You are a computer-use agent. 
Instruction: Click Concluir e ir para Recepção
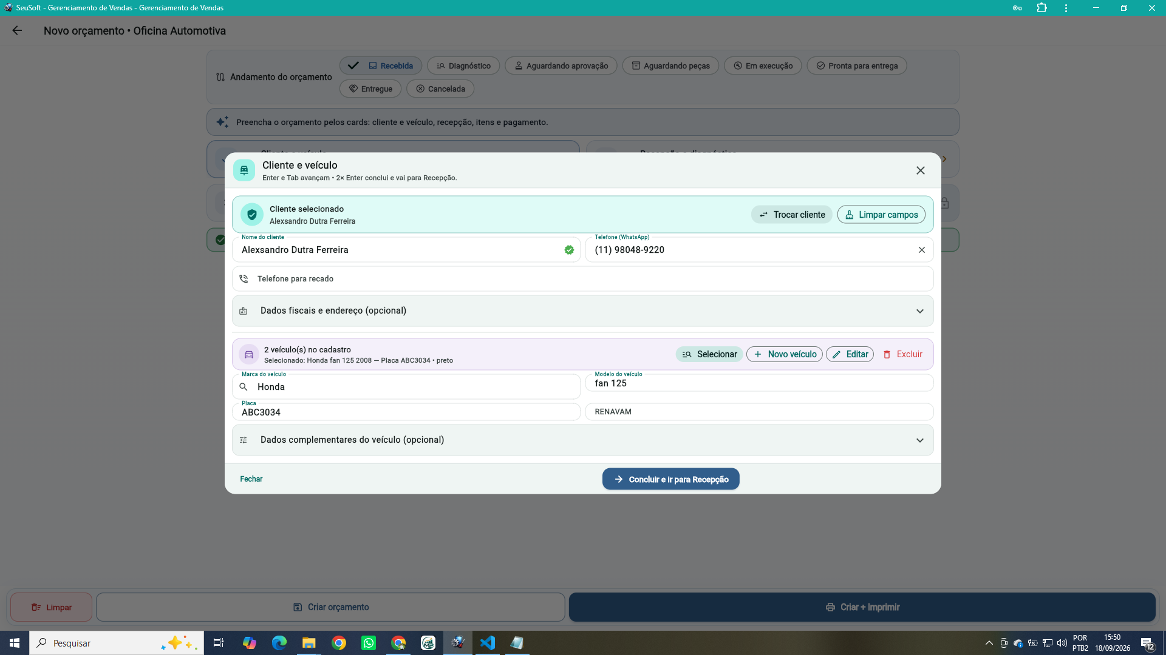click(x=670, y=479)
